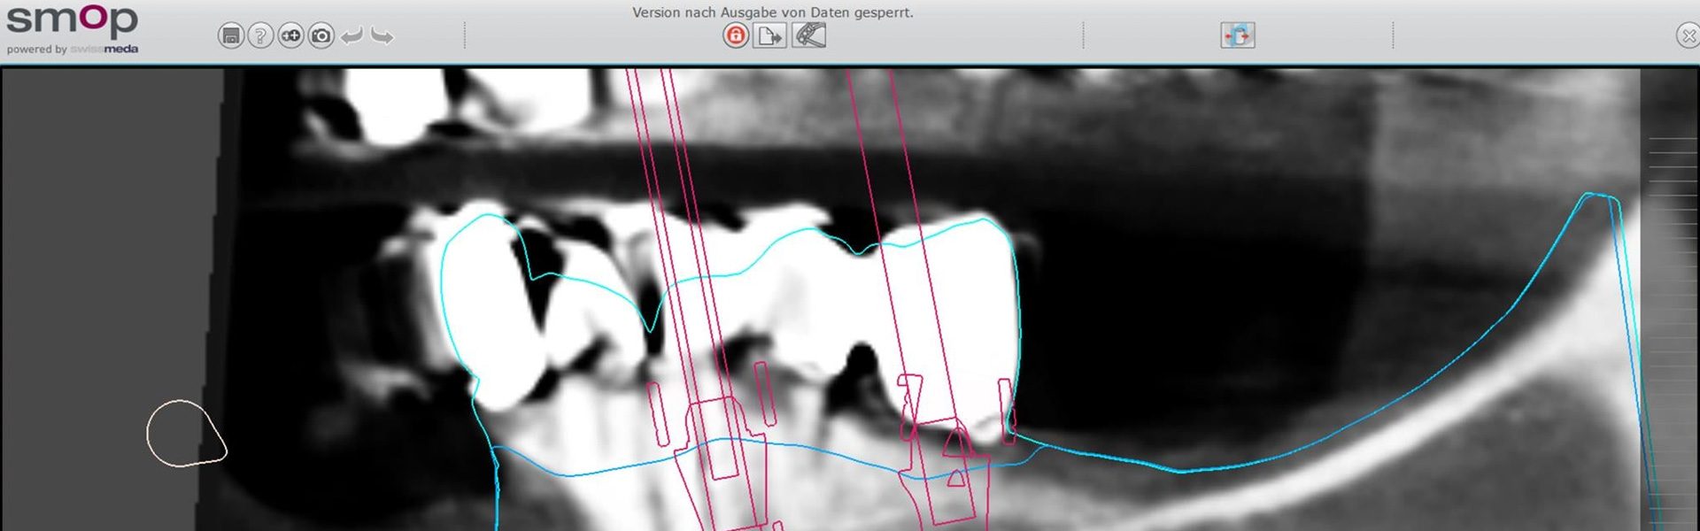The height and width of the screenshot is (531, 1700).
Task: Click the tooth alignment arrows icon
Action: 1237,35
